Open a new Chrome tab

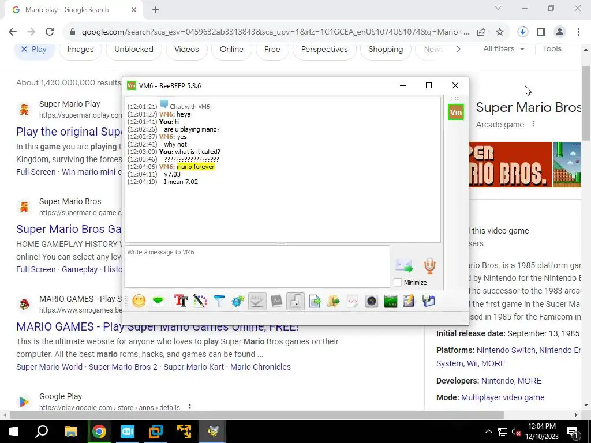[156, 10]
